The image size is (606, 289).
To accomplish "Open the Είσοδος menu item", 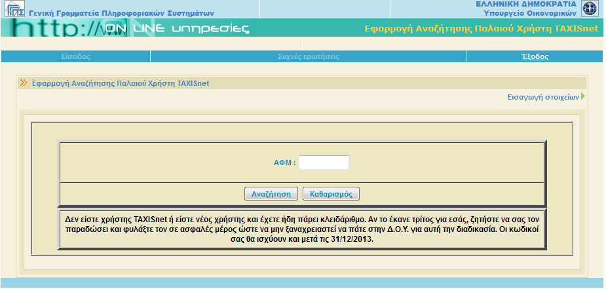I will coord(76,57).
